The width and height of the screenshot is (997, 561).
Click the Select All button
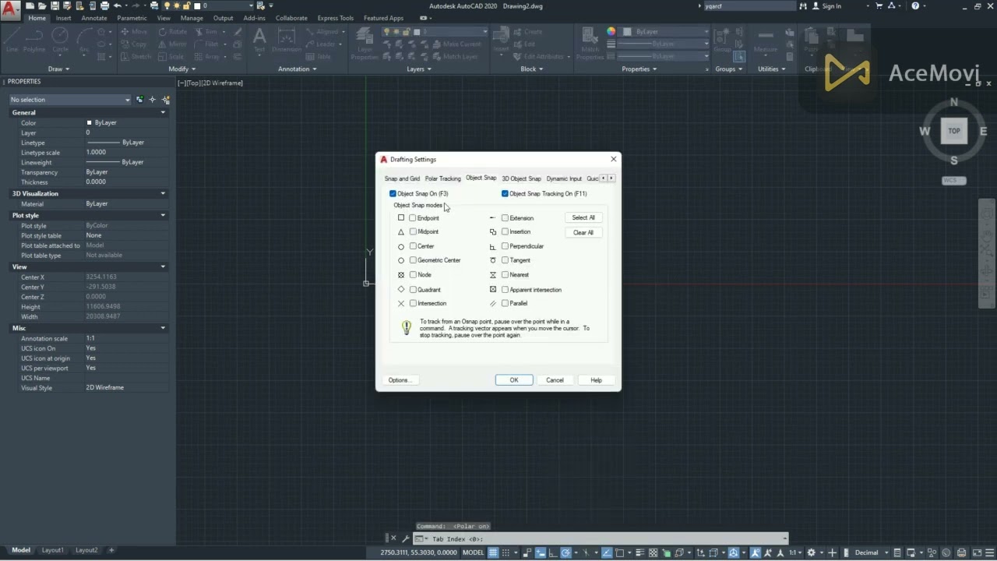click(583, 217)
